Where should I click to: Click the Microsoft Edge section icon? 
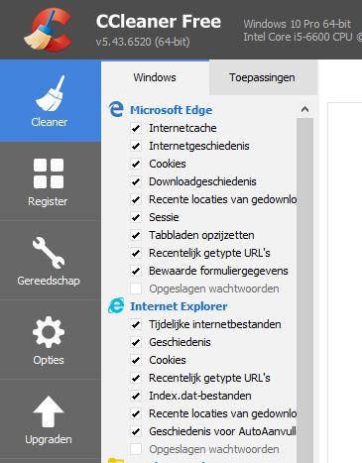(116, 109)
